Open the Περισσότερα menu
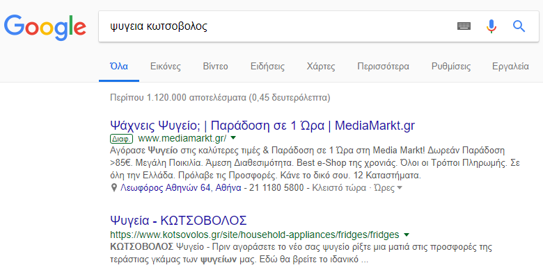Viewport: 543px width, 272px height. click(383, 67)
